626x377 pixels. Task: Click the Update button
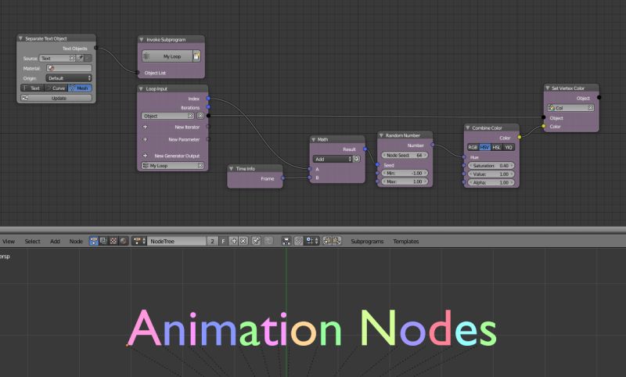tap(56, 98)
